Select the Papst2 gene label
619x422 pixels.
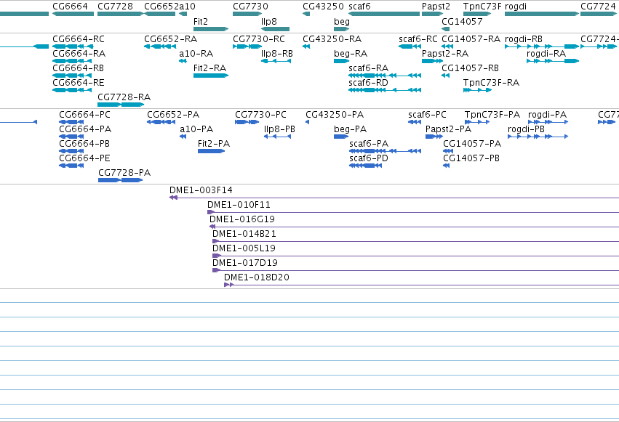coord(436,7)
